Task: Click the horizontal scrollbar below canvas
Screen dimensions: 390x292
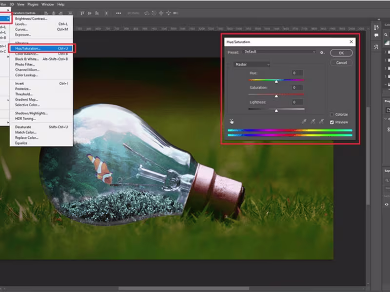Action: 184,289
